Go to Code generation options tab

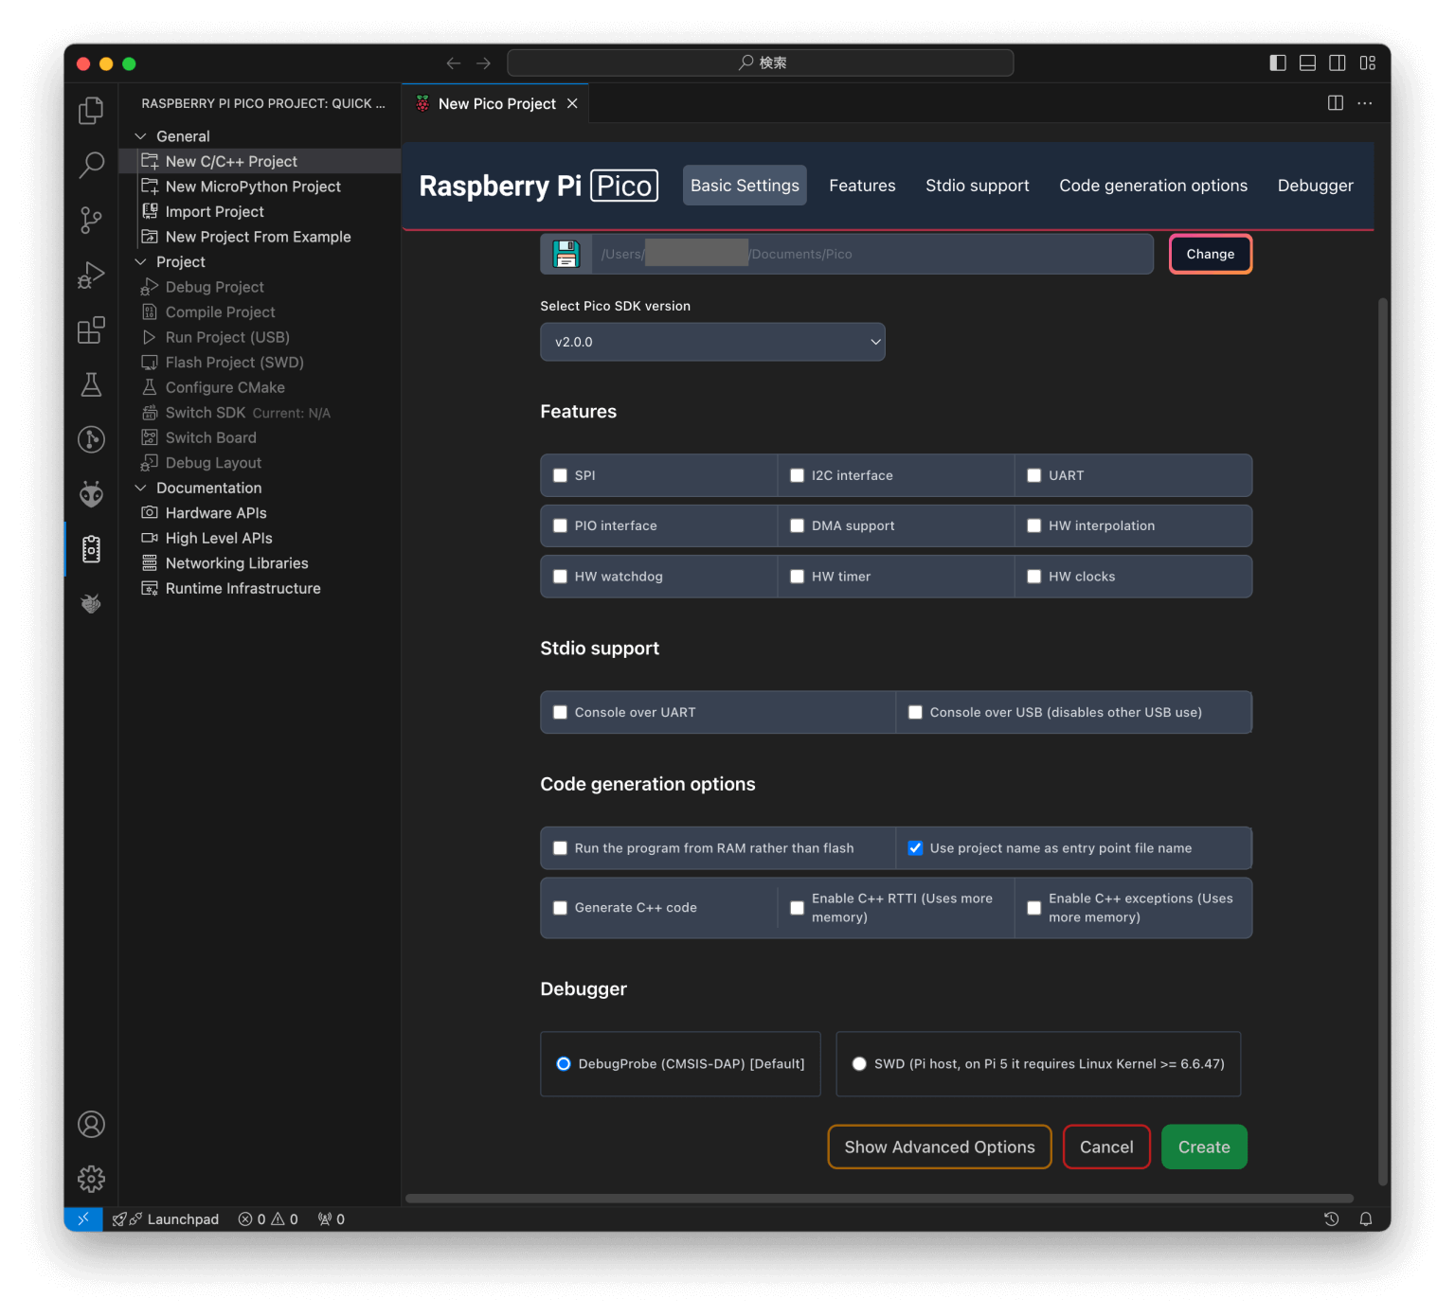(1153, 186)
